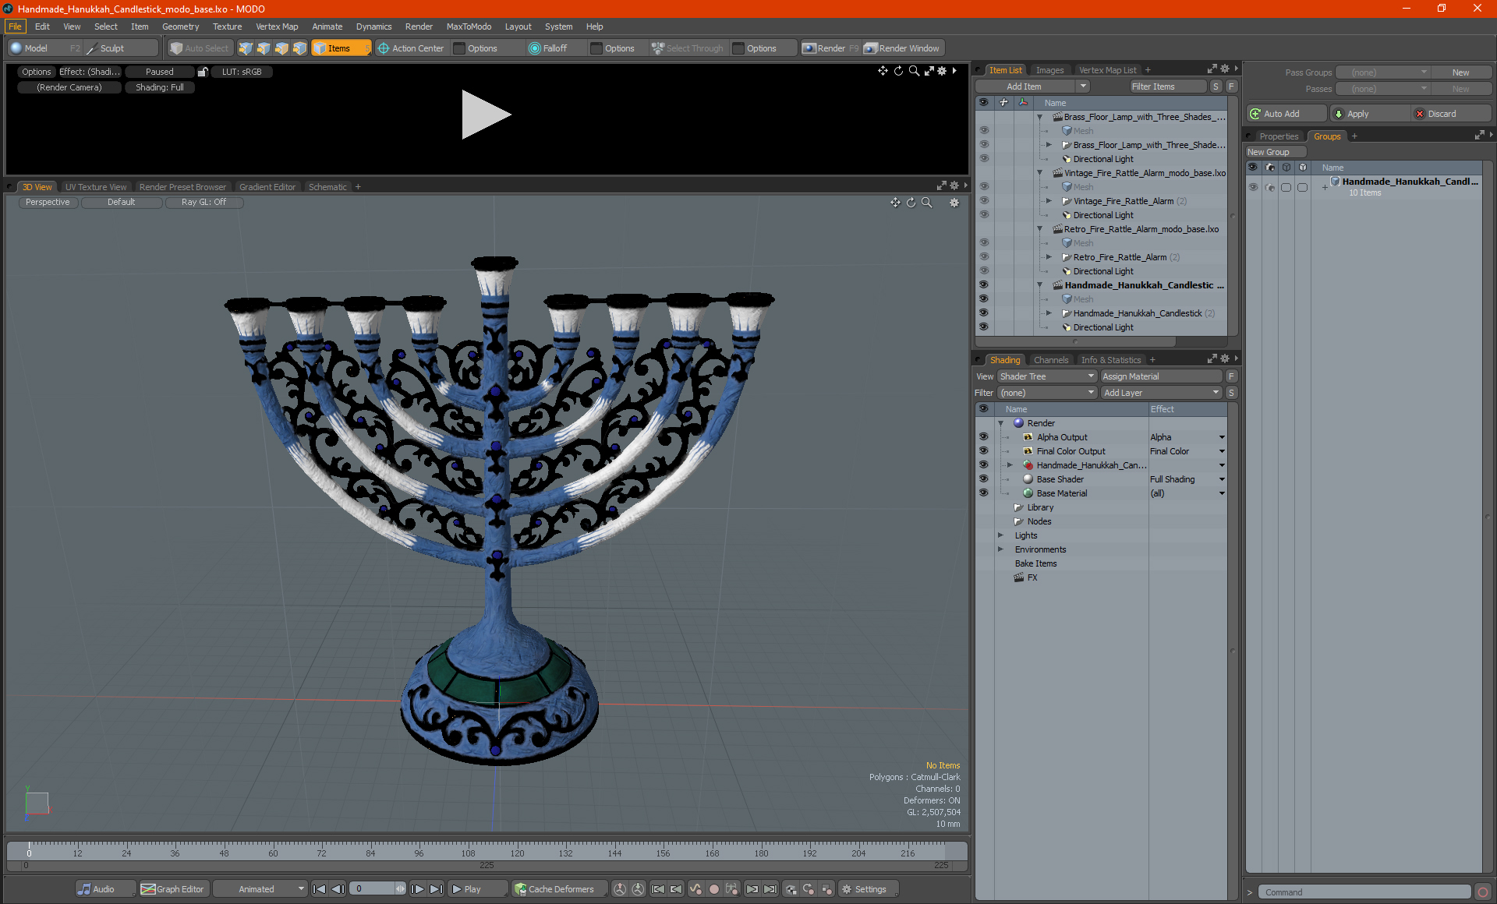Image resolution: width=1497 pixels, height=904 pixels.
Task: Switch to the Images tab
Action: point(1049,70)
